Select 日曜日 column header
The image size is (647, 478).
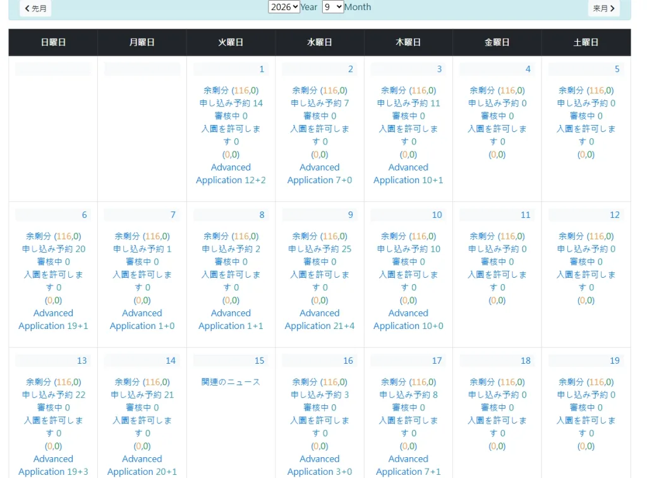[x=53, y=42]
